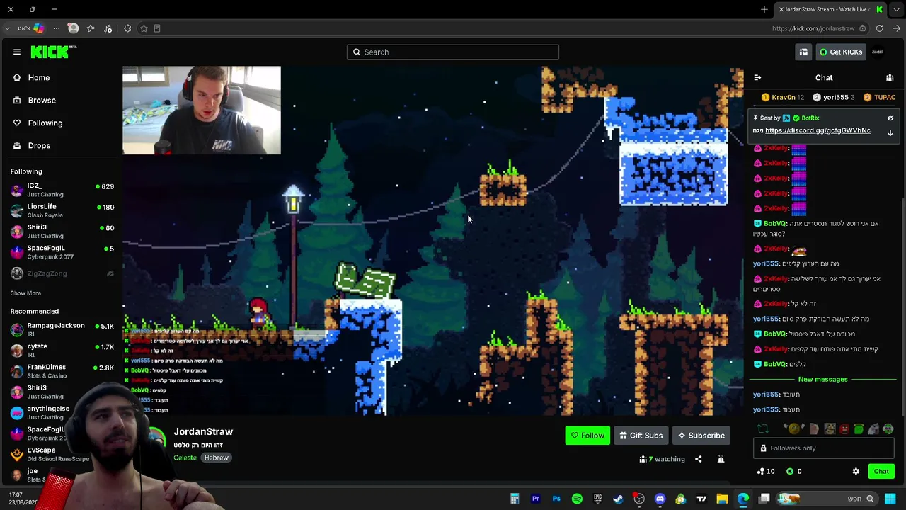Open Browse in sidebar

click(61, 100)
